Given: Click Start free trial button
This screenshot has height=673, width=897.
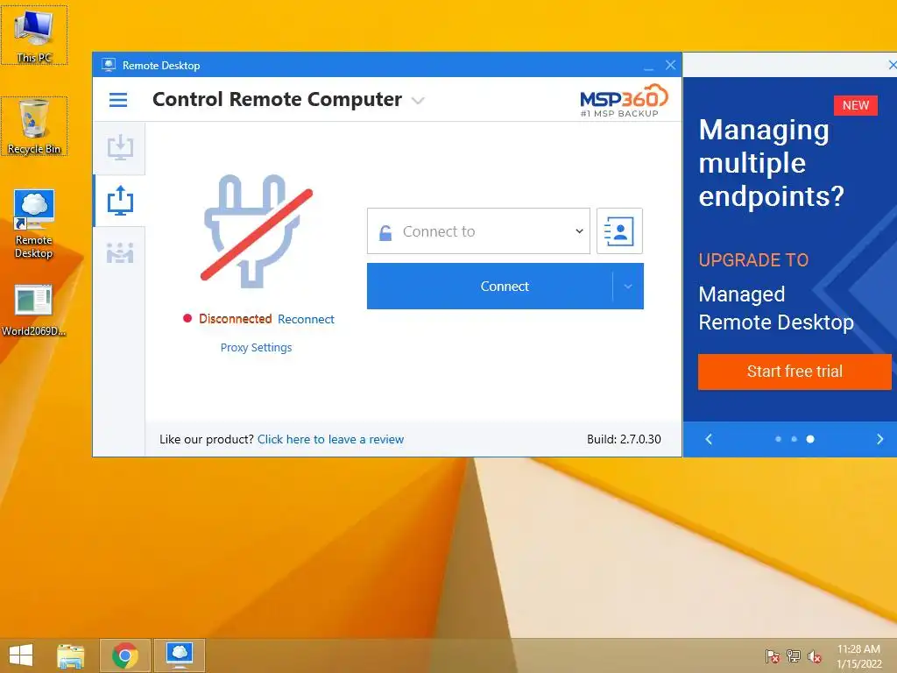Looking at the screenshot, I should click(x=795, y=372).
